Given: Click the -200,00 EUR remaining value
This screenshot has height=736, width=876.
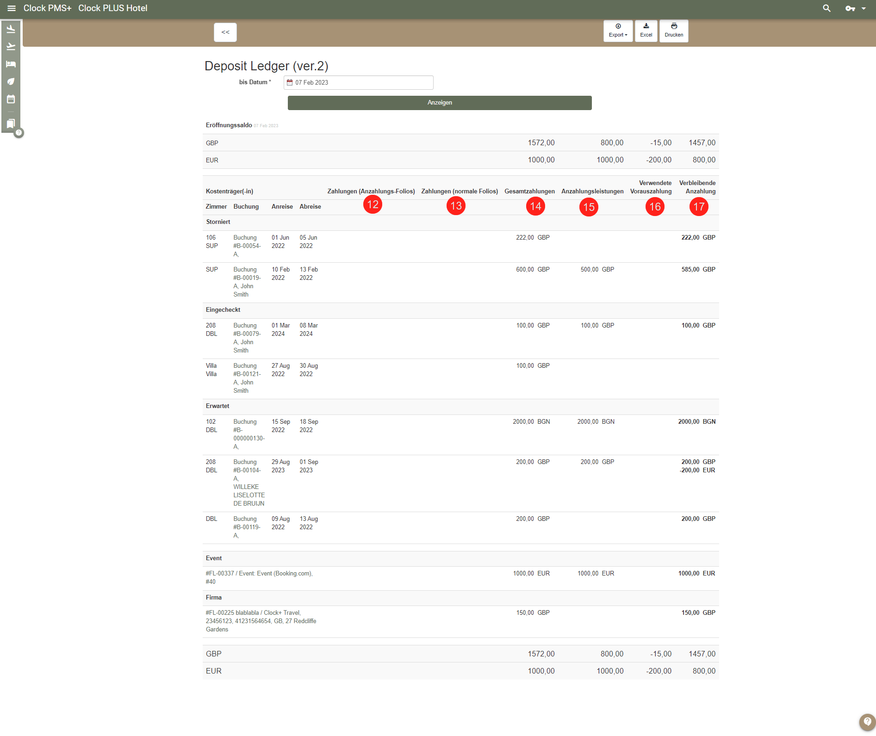Looking at the screenshot, I should (x=697, y=470).
